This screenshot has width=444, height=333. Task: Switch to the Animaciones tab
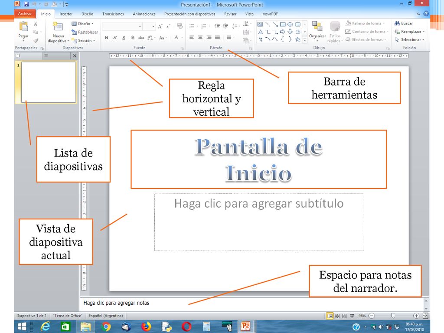click(x=144, y=14)
